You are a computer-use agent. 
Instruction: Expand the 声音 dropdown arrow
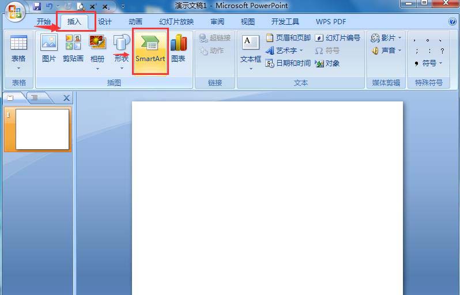coord(399,51)
